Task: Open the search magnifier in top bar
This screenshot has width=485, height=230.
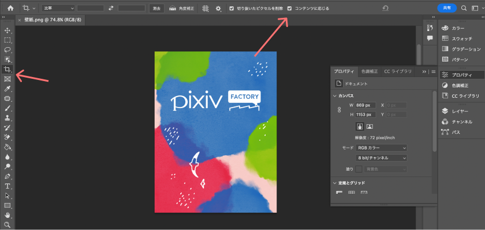Action: 464,8
